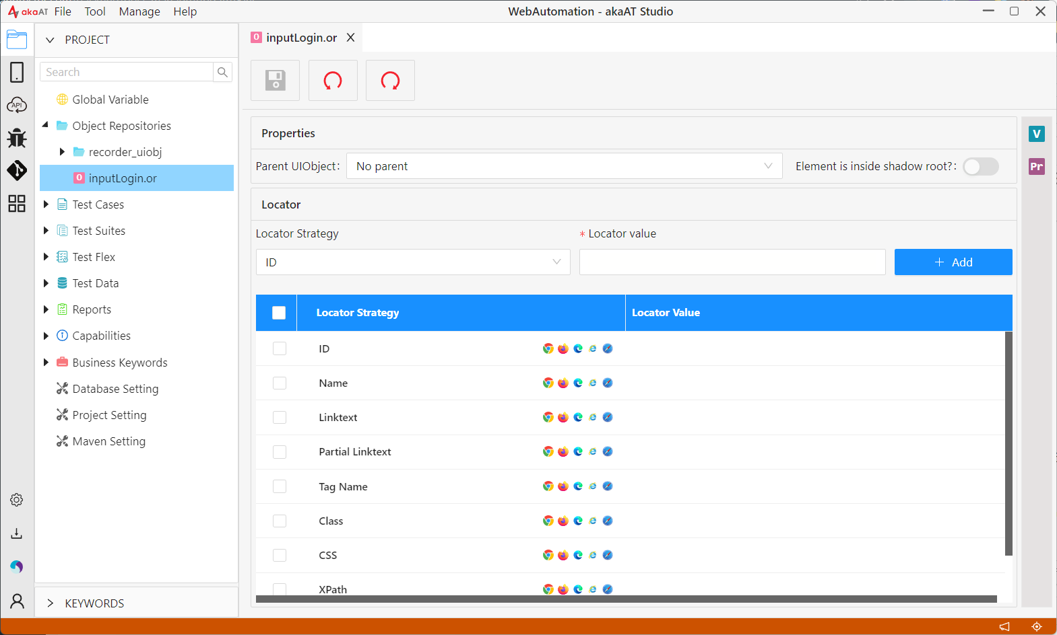Open the Parent UIObject dropdown
This screenshot has height=635, width=1057.
tap(564, 166)
